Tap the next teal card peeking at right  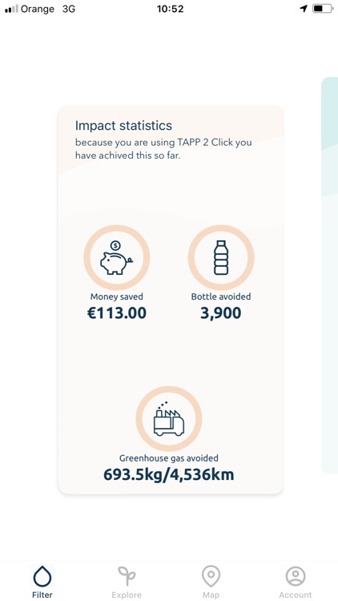[329, 275]
